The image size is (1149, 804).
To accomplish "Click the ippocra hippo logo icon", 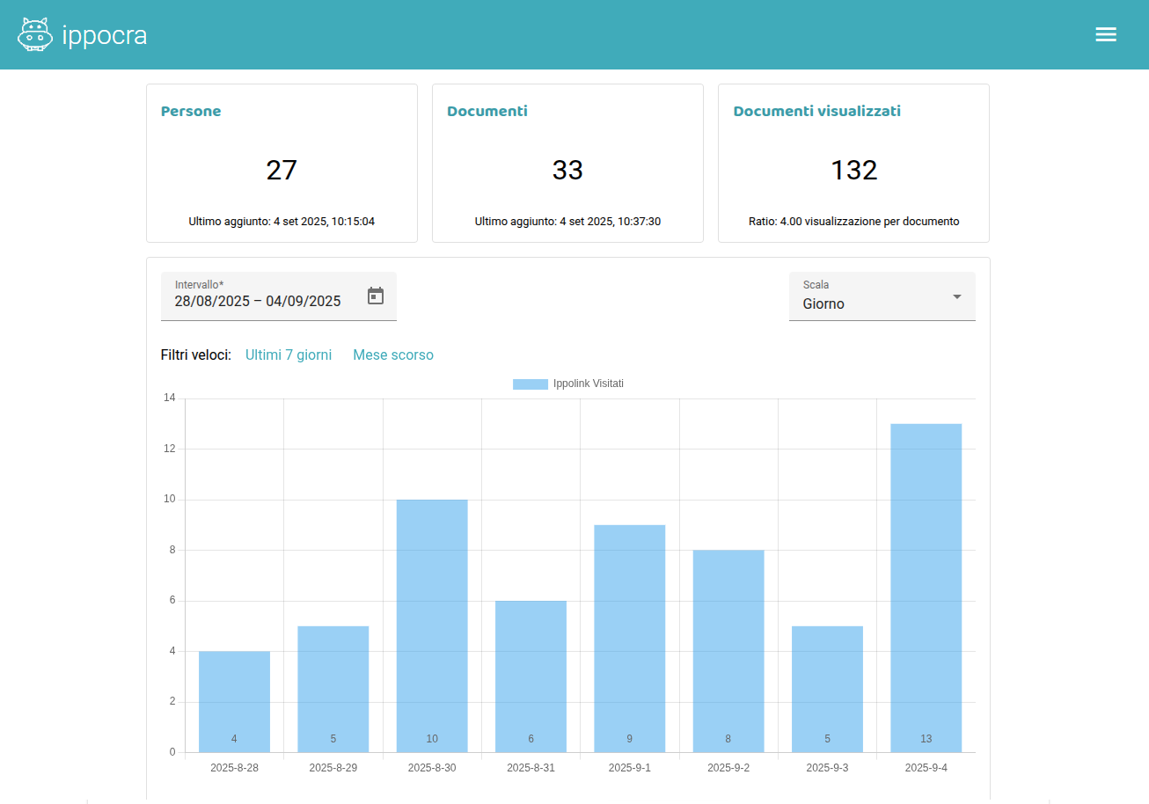I will point(35,33).
